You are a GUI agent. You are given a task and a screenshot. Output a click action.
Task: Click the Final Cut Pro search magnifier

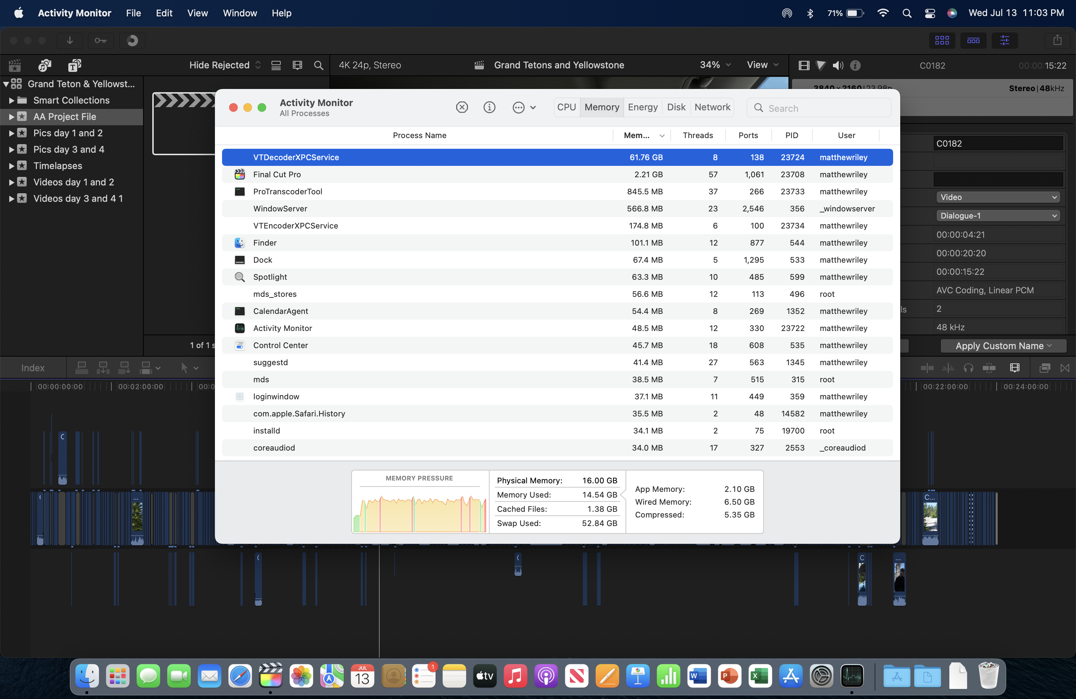[x=318, y=65]
